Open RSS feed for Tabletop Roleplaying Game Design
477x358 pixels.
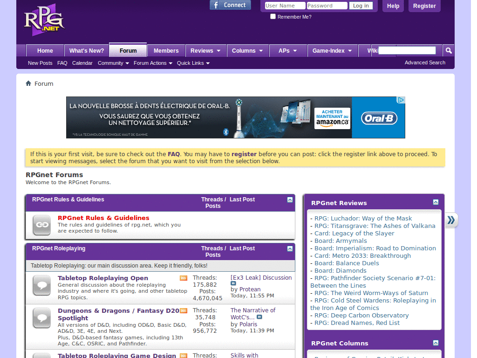coord(184,356)
